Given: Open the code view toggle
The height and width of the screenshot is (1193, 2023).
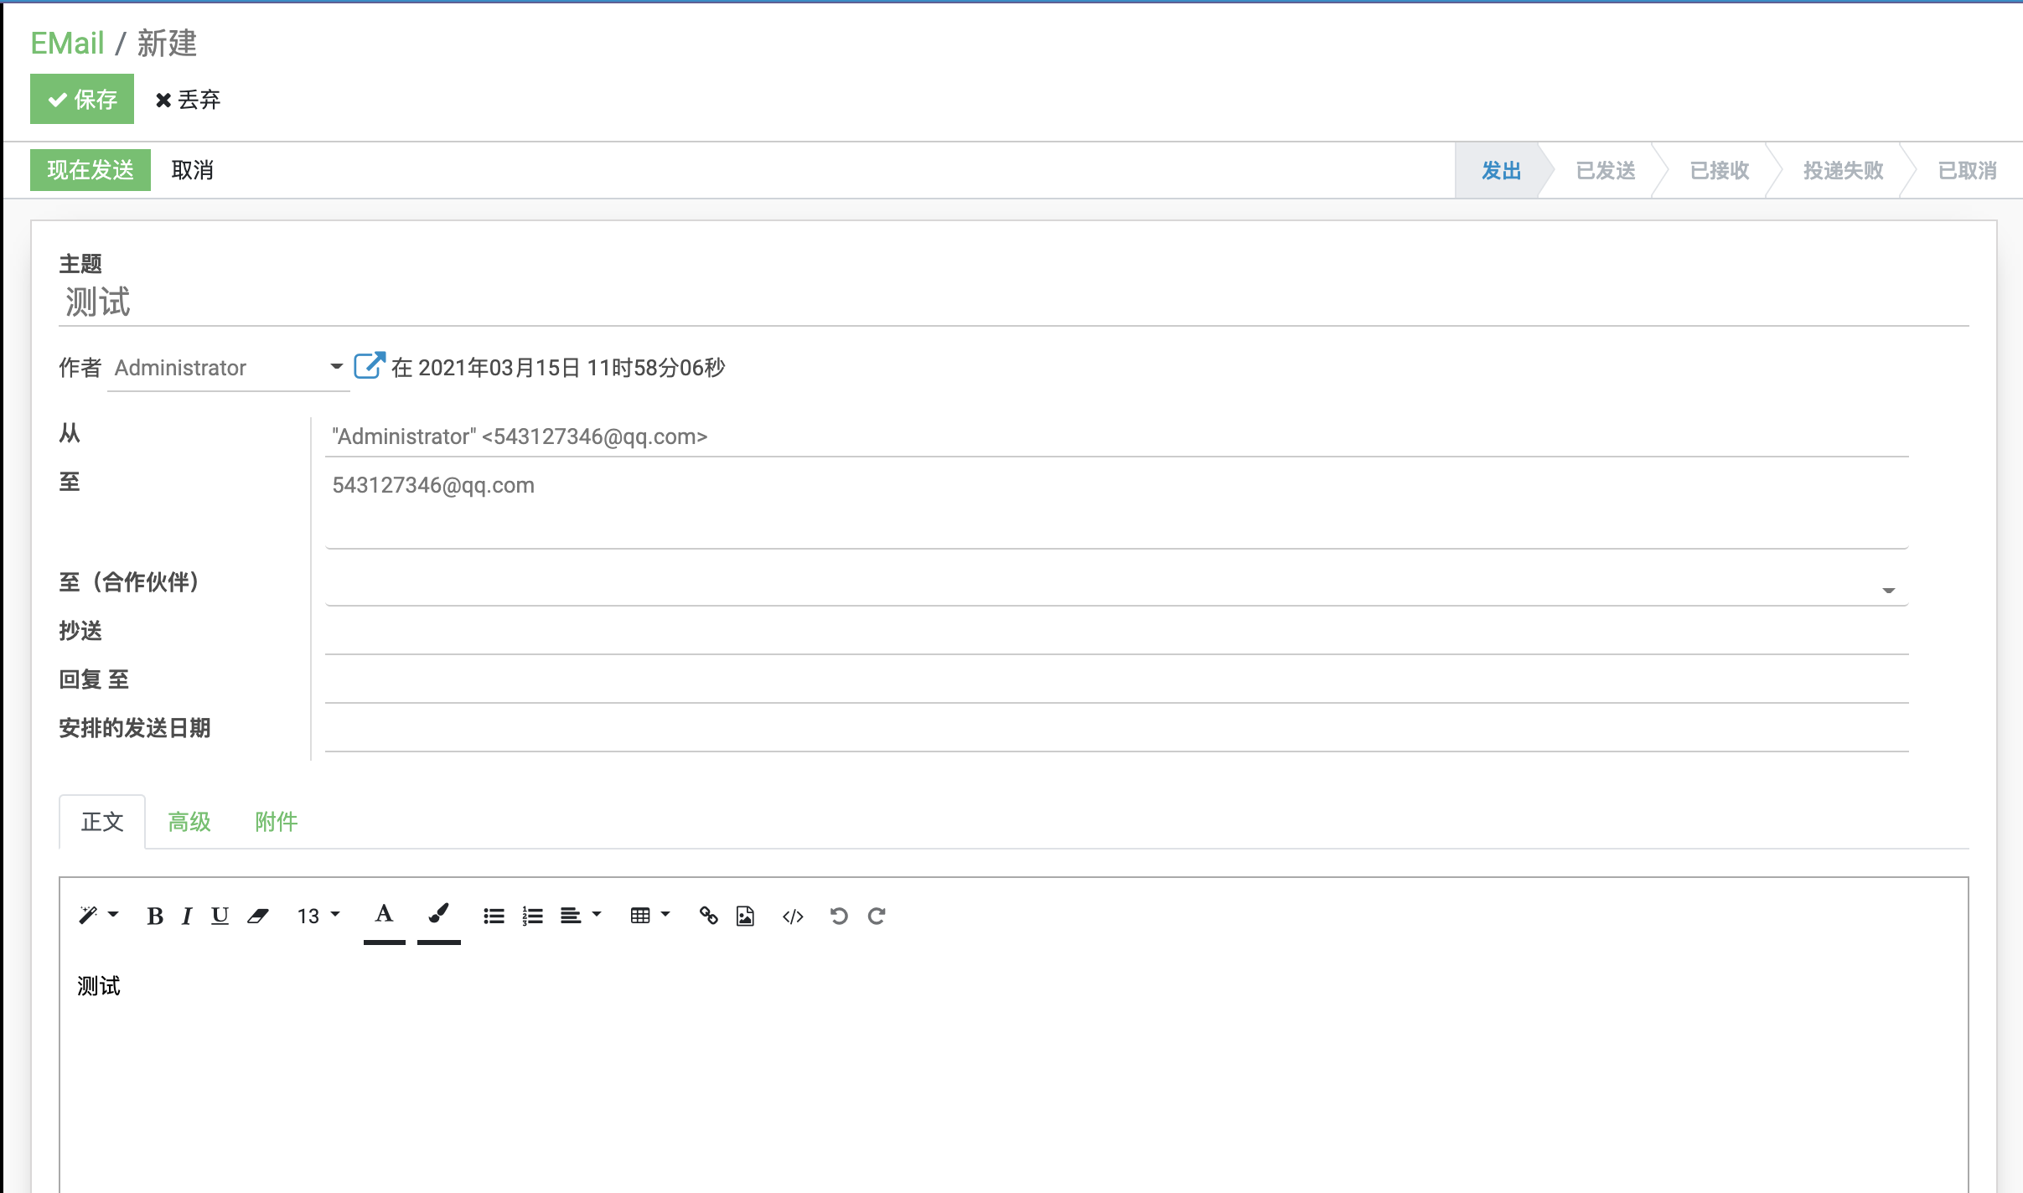Looking at the screenshot, I should pos(793,917).
